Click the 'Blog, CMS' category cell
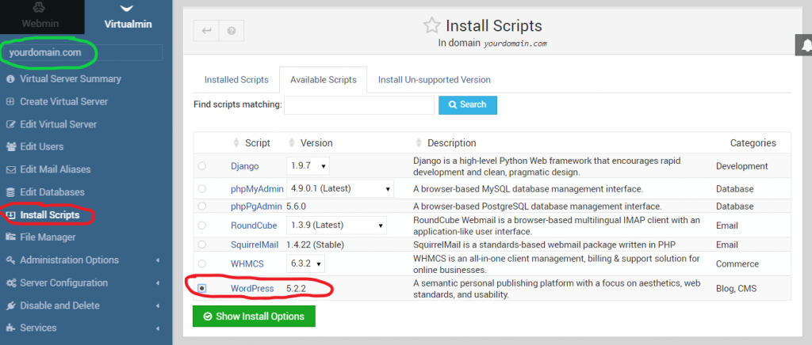 coord(736,289)
